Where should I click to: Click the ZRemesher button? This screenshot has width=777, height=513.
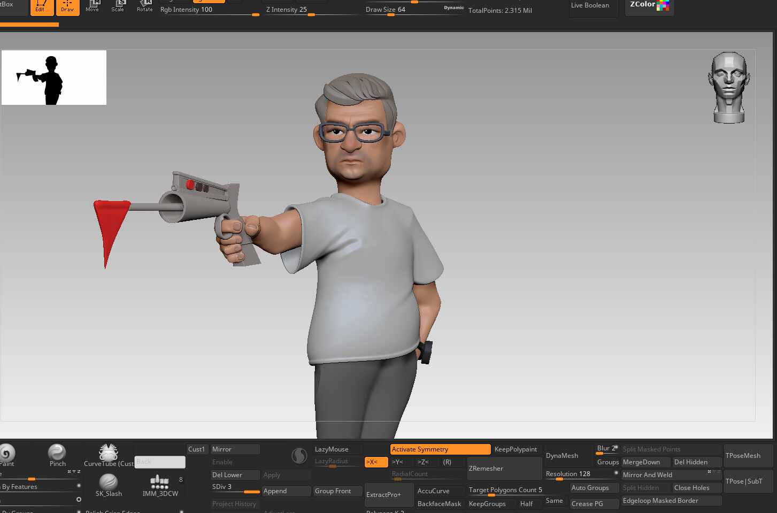[504, 469]
